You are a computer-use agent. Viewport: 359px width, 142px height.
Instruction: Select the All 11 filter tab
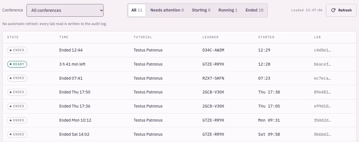click(137, 10)
